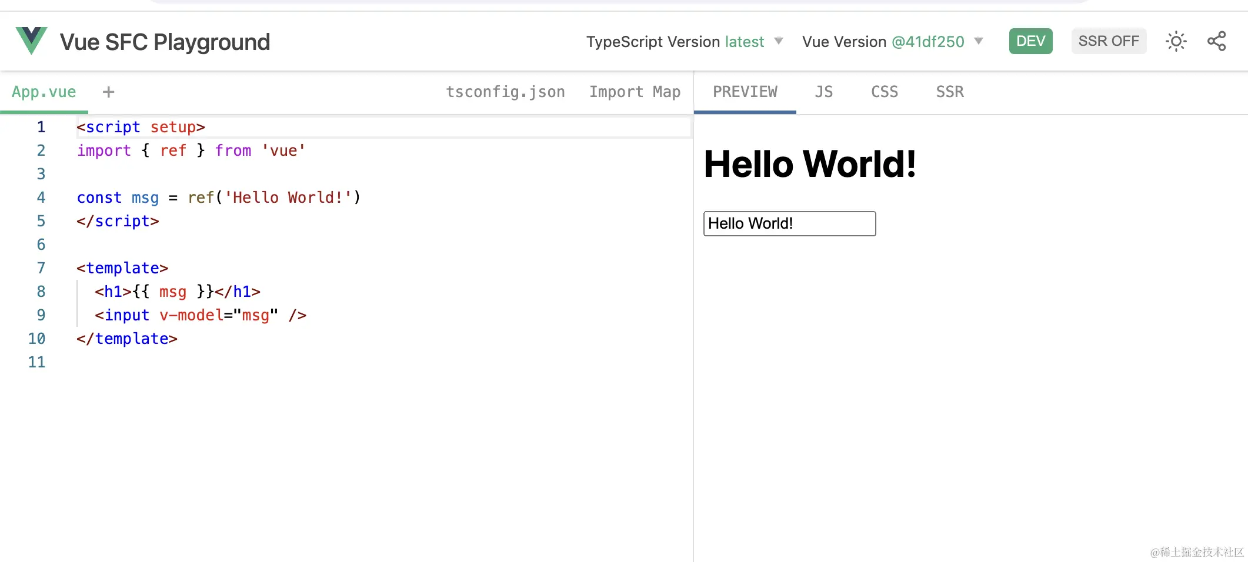Open the TypeScript Version dropdown

(x=685, y=42)
